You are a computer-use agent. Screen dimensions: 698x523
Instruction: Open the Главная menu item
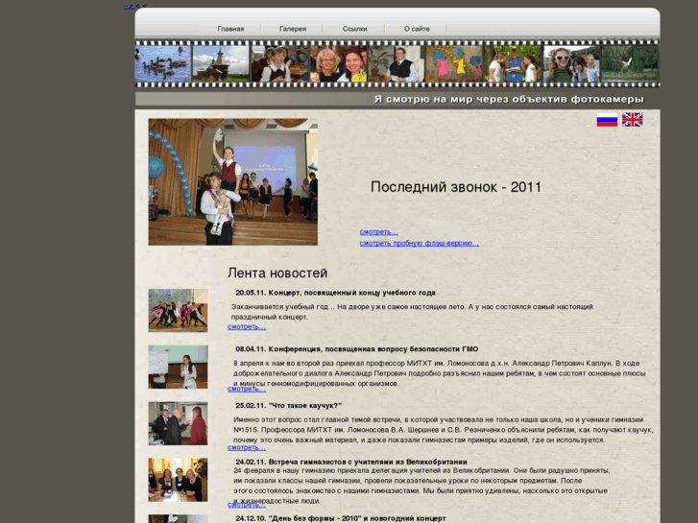[x=230, y=29]
